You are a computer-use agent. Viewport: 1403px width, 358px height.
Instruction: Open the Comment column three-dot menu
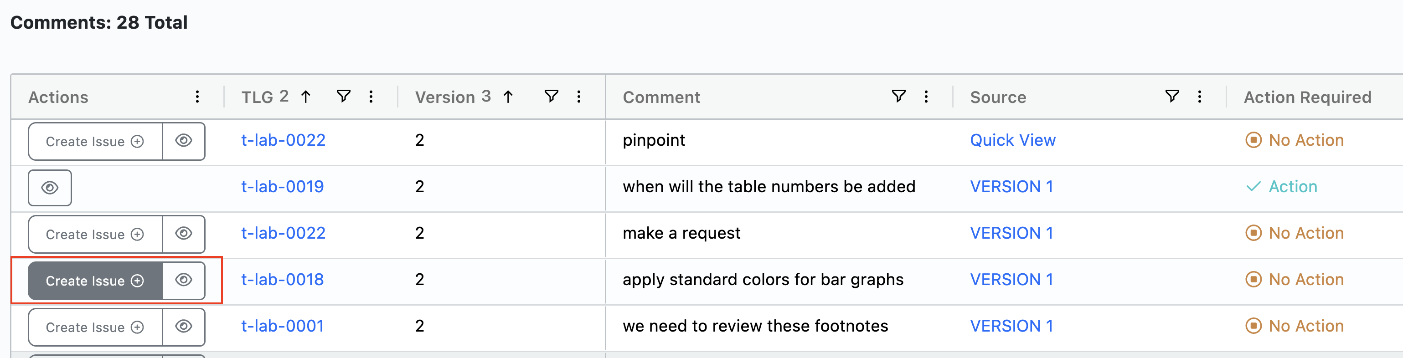point(925,96)
